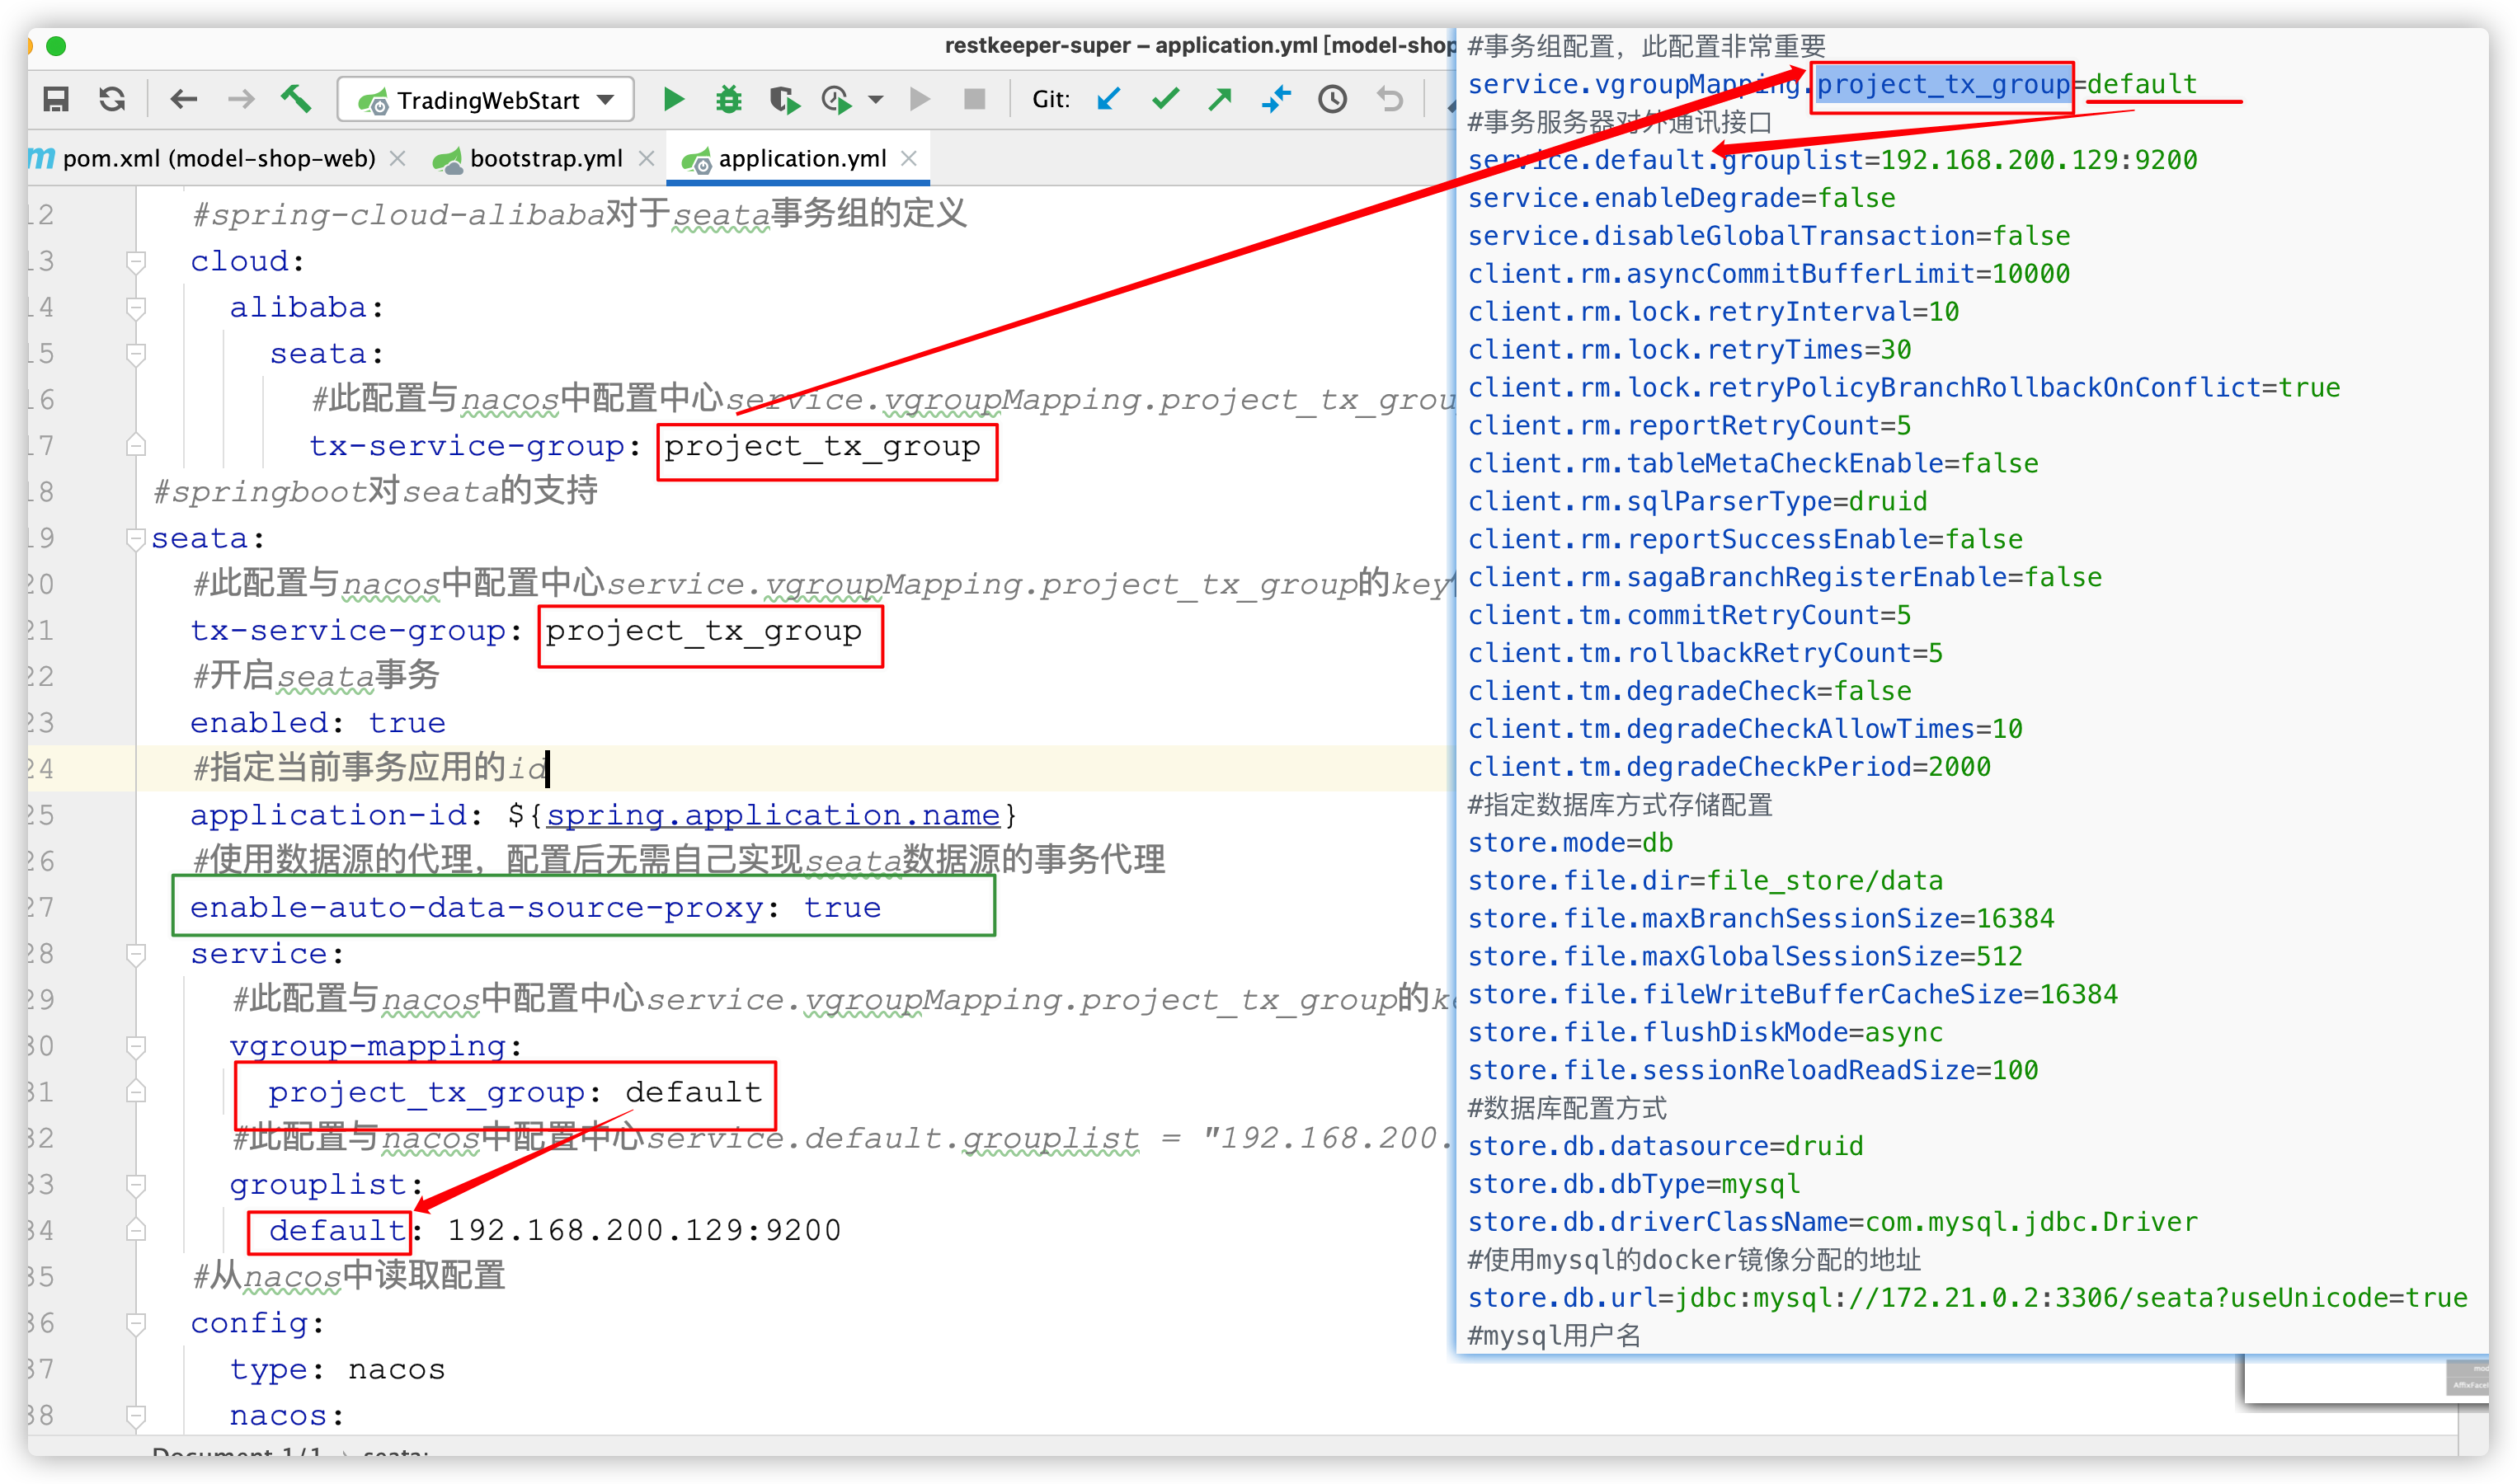The height and width of the screenshot is (1484, 2517).
Task: Close the application.yml tab
Action: click(x=909, y=158)
